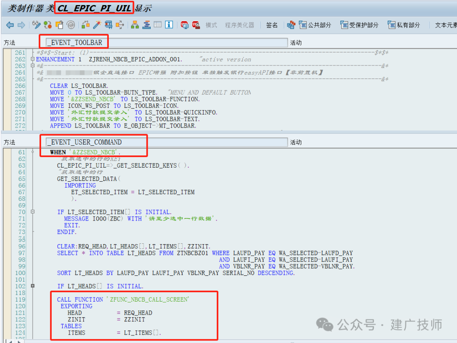The height and width of the screenshot is (343, 457).
Task: Click 'SORT LT_HEADS BY' on line 100
Action: click(85, 273)
